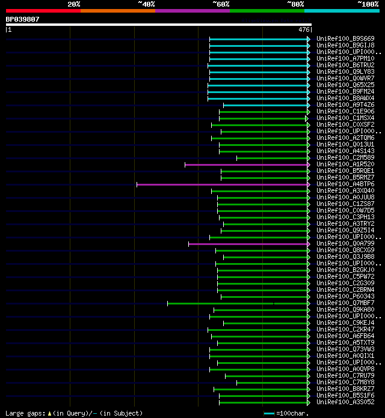The image size is (385, 418).
Task: Click the purple alignment bar for A1R520
Action: pos(246,165)
